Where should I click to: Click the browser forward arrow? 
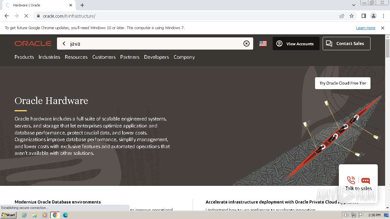coord(16,16)
